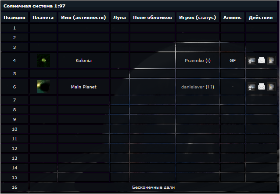Click position number 16
Viewport: 280px width, 194px height.
14,187
